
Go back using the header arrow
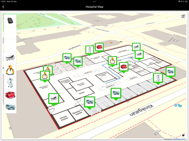pyautogui.click(x=3, y=7)
